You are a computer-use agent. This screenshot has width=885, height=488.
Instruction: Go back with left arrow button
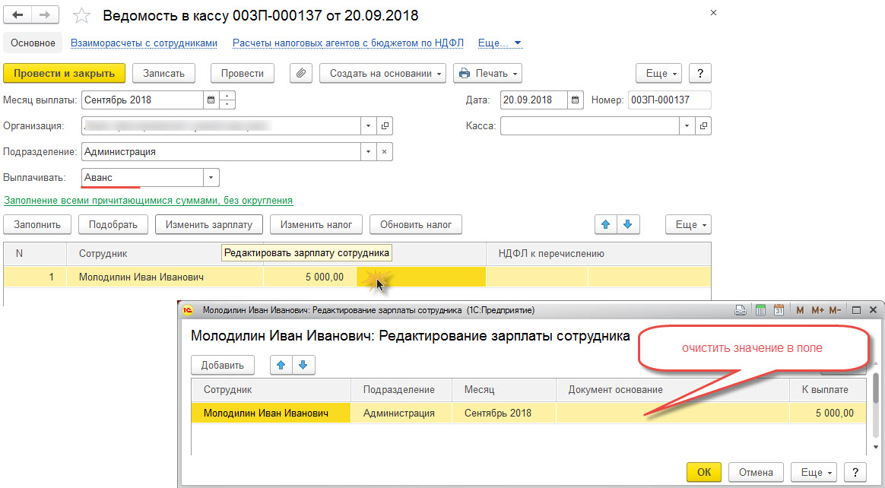[x=17, y=15]
